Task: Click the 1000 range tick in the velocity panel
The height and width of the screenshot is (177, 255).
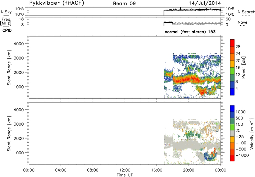Action: [19, 153]
